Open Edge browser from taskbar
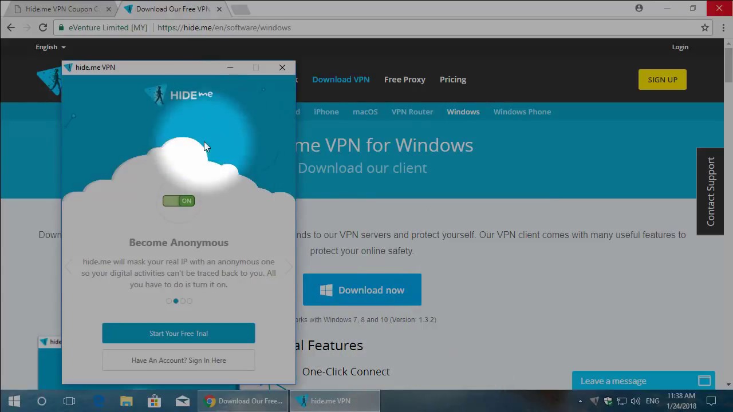 click(x=98, y=401)
